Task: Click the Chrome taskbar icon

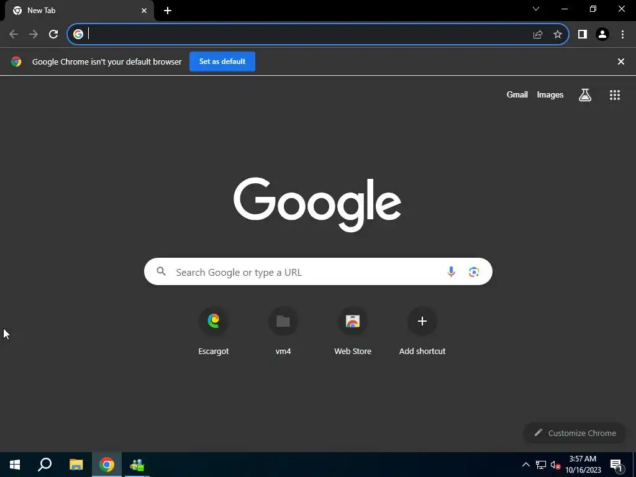Action: click(107, 465)
